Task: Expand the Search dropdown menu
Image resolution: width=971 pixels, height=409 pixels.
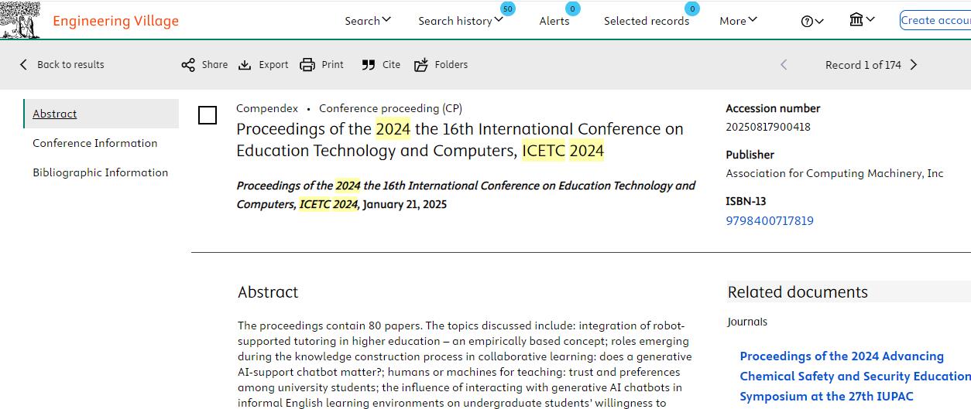Action: pos(368,21)
